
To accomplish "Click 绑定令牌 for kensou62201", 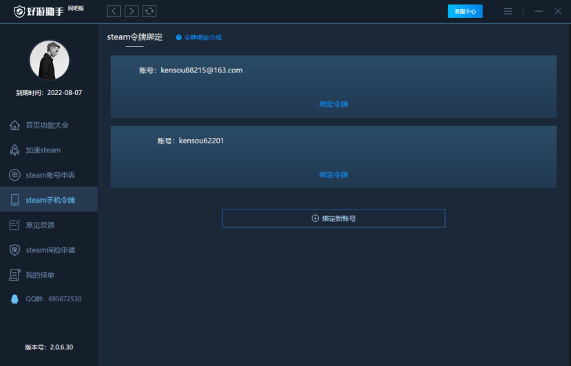I will [333, 175].
